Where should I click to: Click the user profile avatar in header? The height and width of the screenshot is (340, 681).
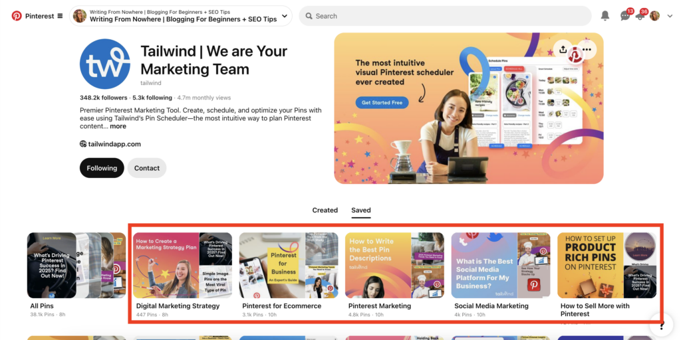point(655,16)
